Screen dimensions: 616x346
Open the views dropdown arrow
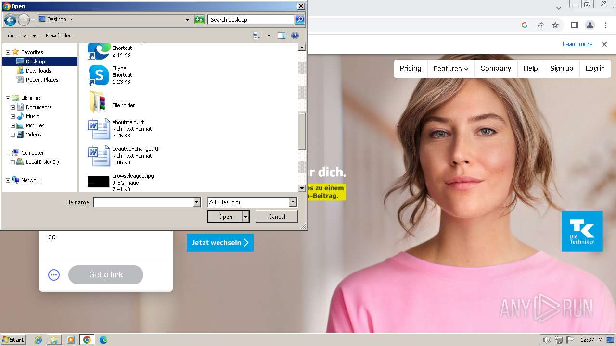[269, 36]
